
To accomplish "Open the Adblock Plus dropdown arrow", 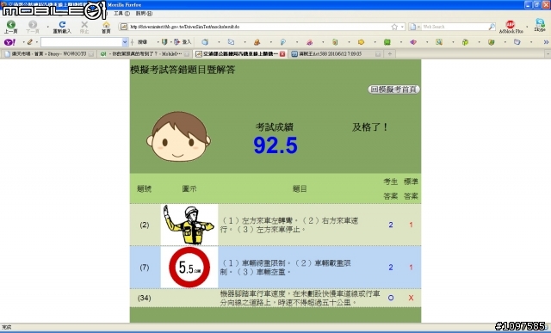I will [527, 27].
